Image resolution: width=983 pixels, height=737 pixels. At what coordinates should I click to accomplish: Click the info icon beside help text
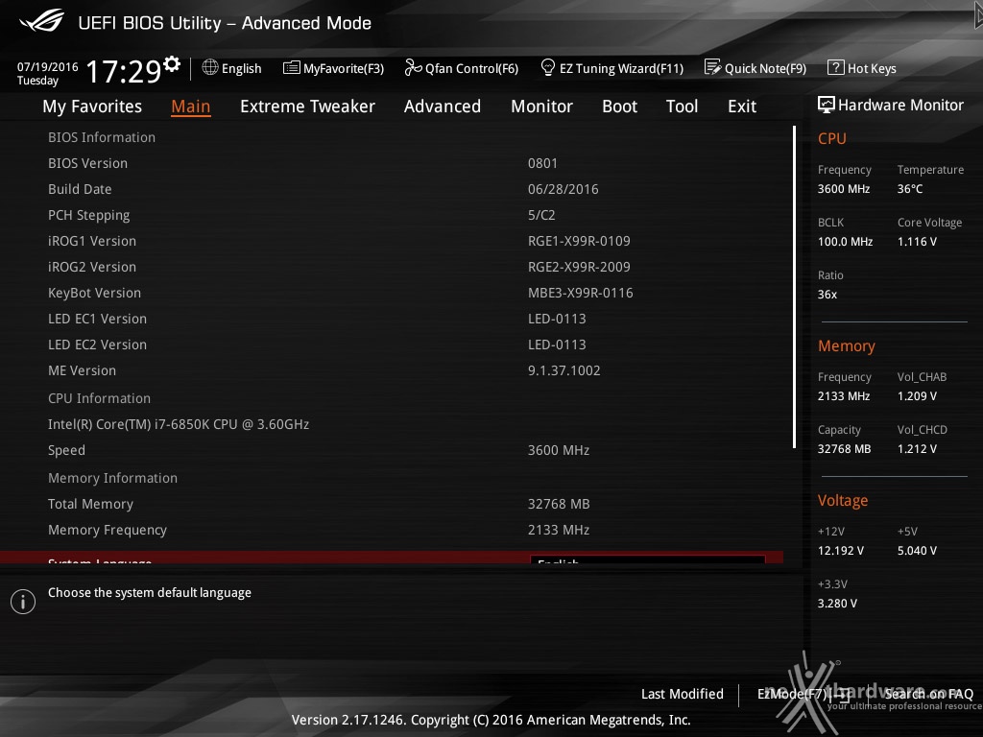click(x=23, y=602)
